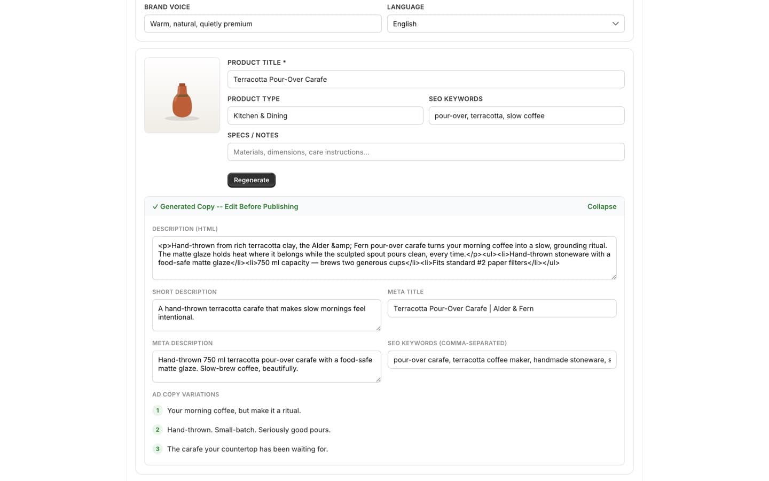Click the 'PRODUCT TYPE' label
The height and width of the screenshot is (481, 769).
click(x=254, y=99)
